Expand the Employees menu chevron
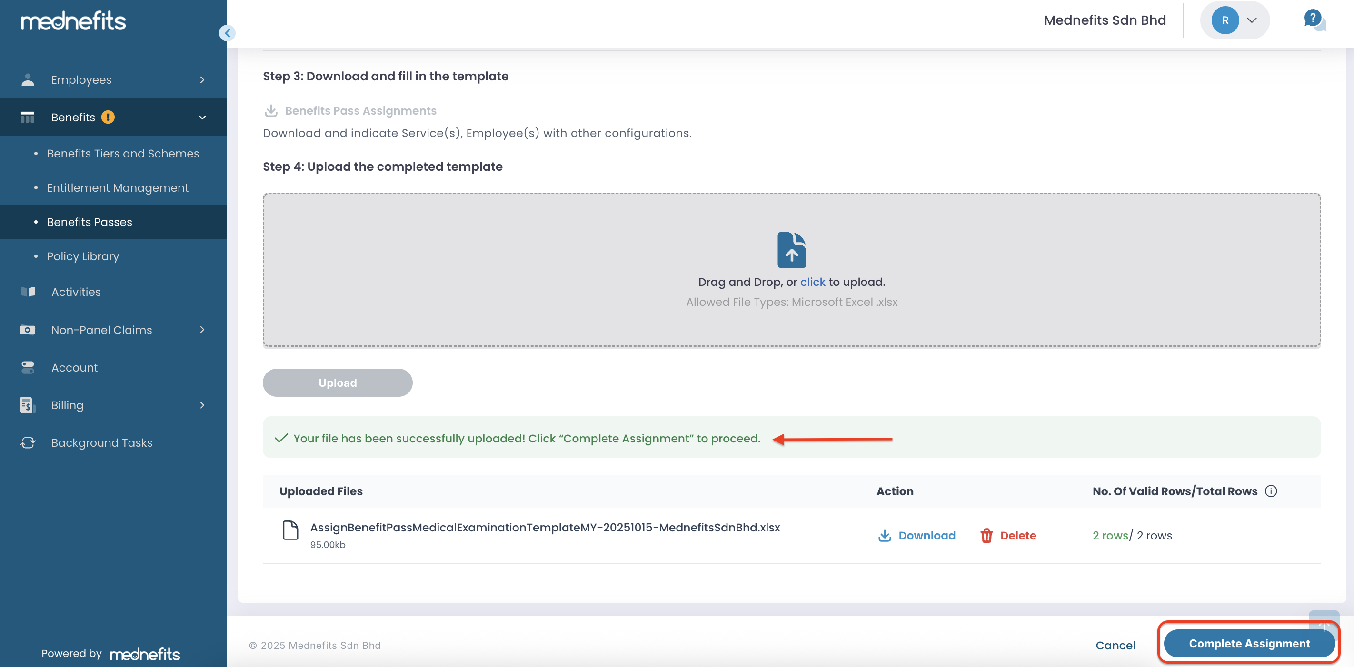1354x667 pixels. pyautogui.click(x=202, y=80)
